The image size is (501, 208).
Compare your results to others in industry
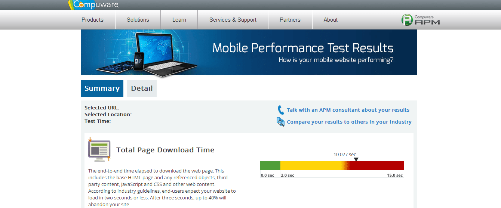pyautogui.click(x=349, y=122)
